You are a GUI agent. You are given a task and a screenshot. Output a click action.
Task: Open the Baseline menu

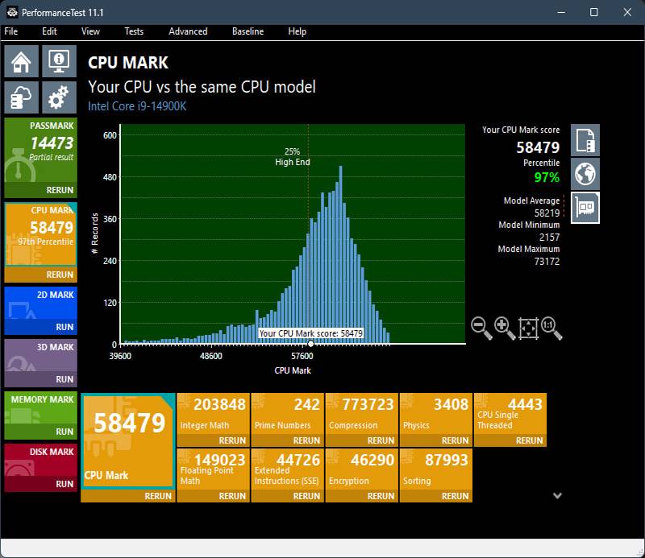click(x=248, y=31)
